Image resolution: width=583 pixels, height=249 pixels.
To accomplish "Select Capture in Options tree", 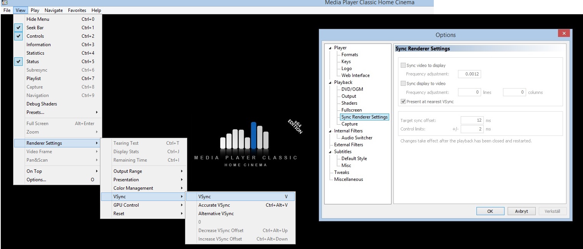I will [350, 124].
